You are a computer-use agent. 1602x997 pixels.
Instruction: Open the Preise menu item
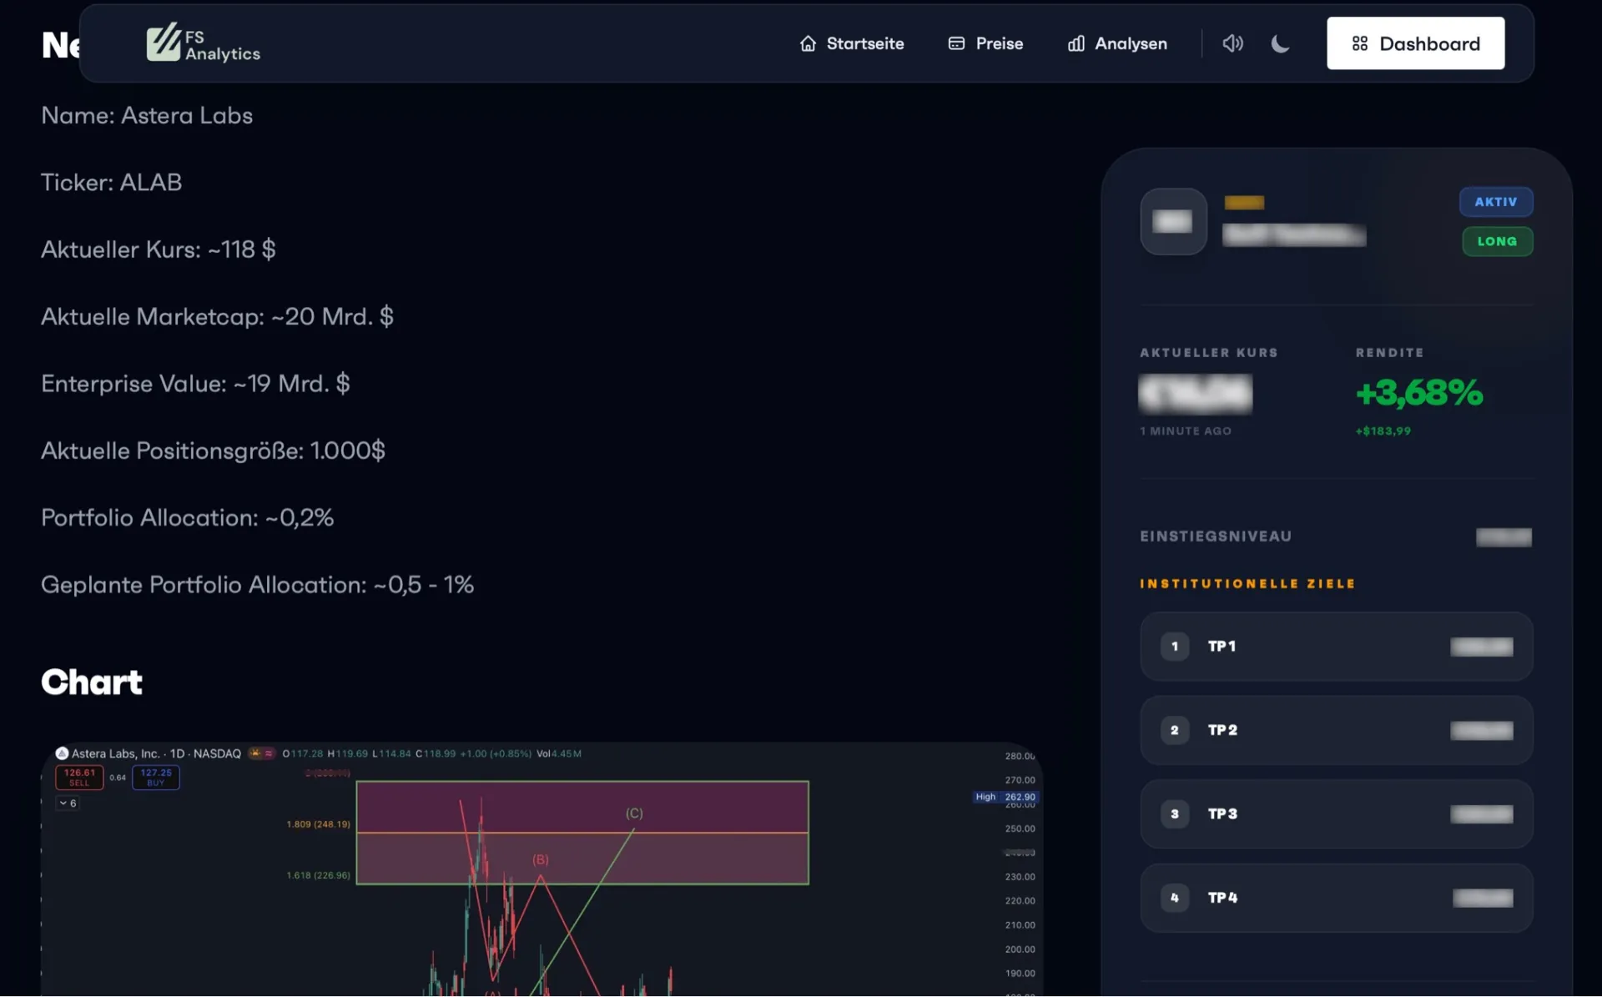point(985,43)
